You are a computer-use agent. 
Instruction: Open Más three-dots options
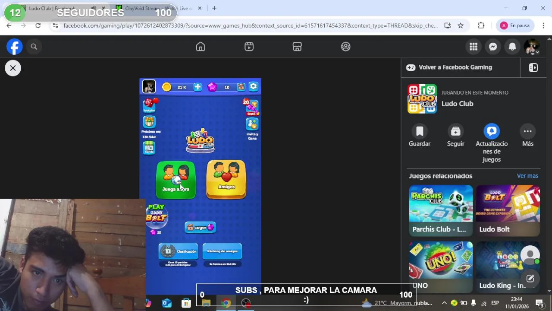click(528, 136)
